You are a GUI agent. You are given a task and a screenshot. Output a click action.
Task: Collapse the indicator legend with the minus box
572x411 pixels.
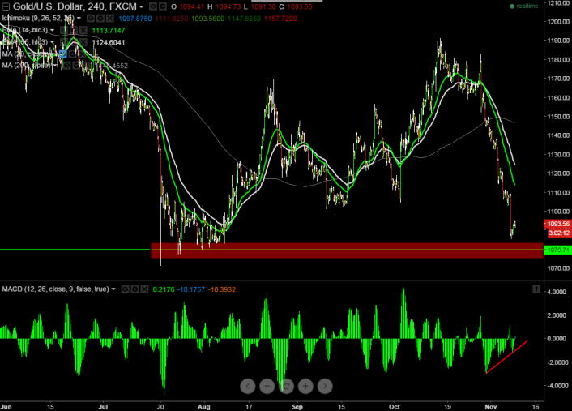coord(6,6)
